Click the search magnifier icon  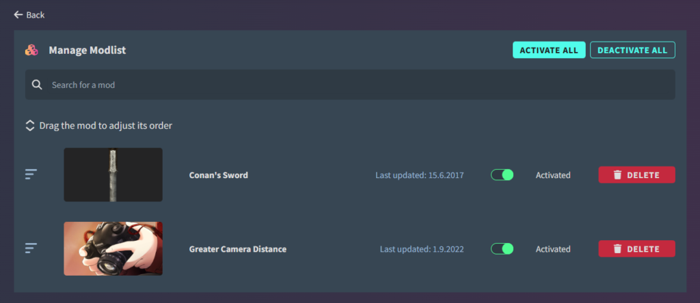38,85
